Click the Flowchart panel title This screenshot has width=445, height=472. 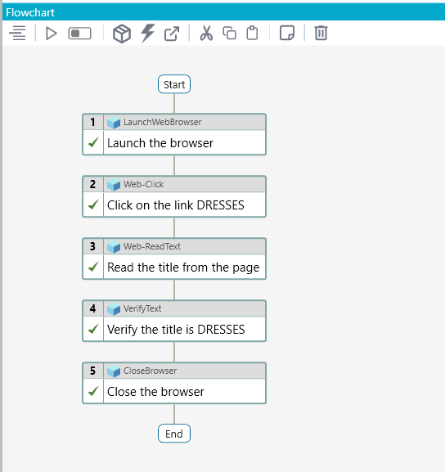coord(30,12)
